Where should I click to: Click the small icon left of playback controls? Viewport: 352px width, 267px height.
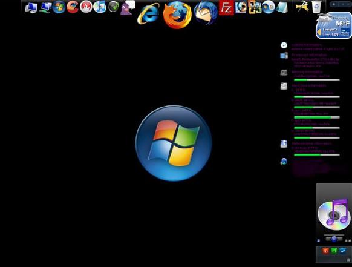(318, 241)
